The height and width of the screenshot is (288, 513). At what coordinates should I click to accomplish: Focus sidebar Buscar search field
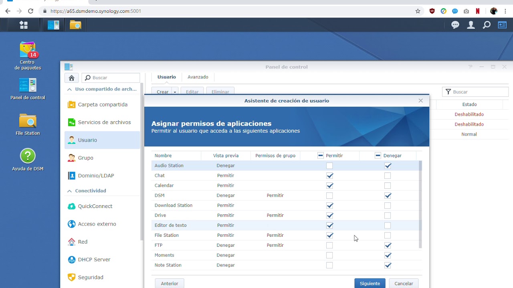pyautogui.click(x=111, y=78)
